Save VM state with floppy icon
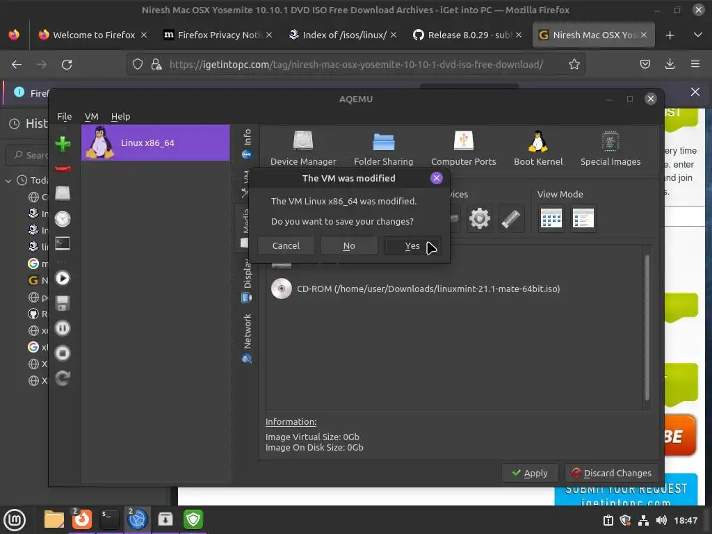The height and width of the screenshot is (534, 712). pyautogui.click(x=63, y=303)
